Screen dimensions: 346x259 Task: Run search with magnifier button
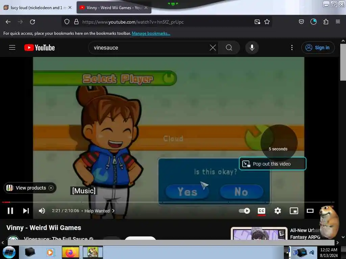point(229,48)
